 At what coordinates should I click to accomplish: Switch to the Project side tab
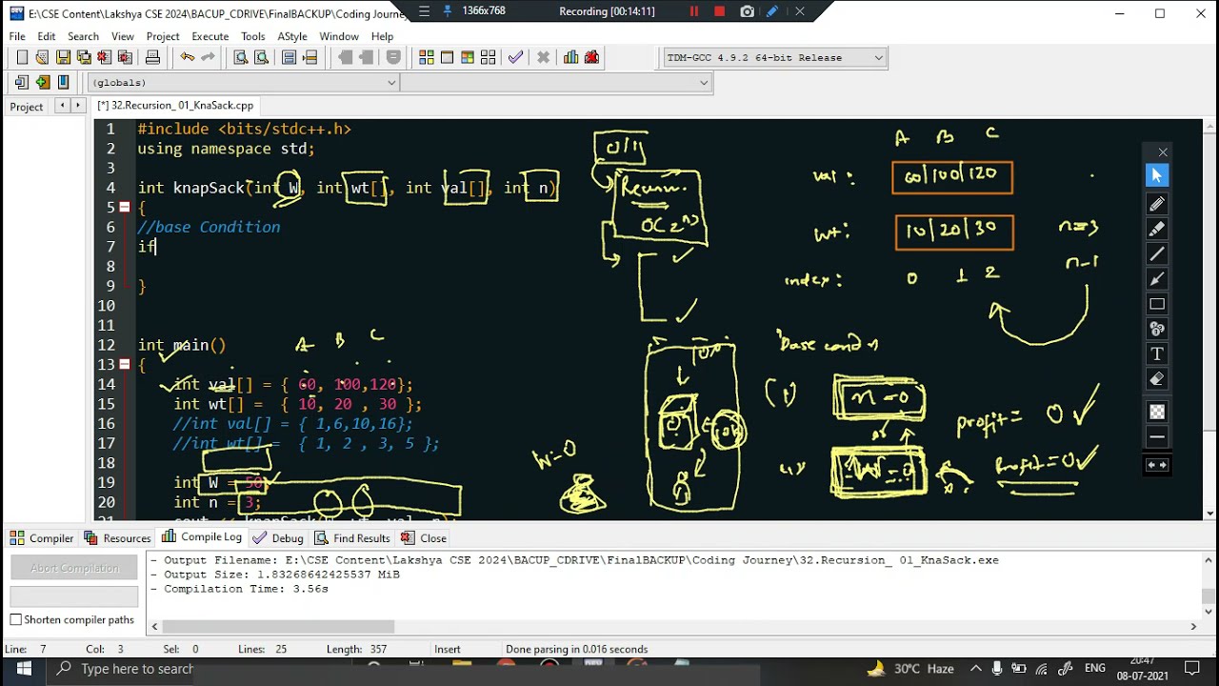27,106
